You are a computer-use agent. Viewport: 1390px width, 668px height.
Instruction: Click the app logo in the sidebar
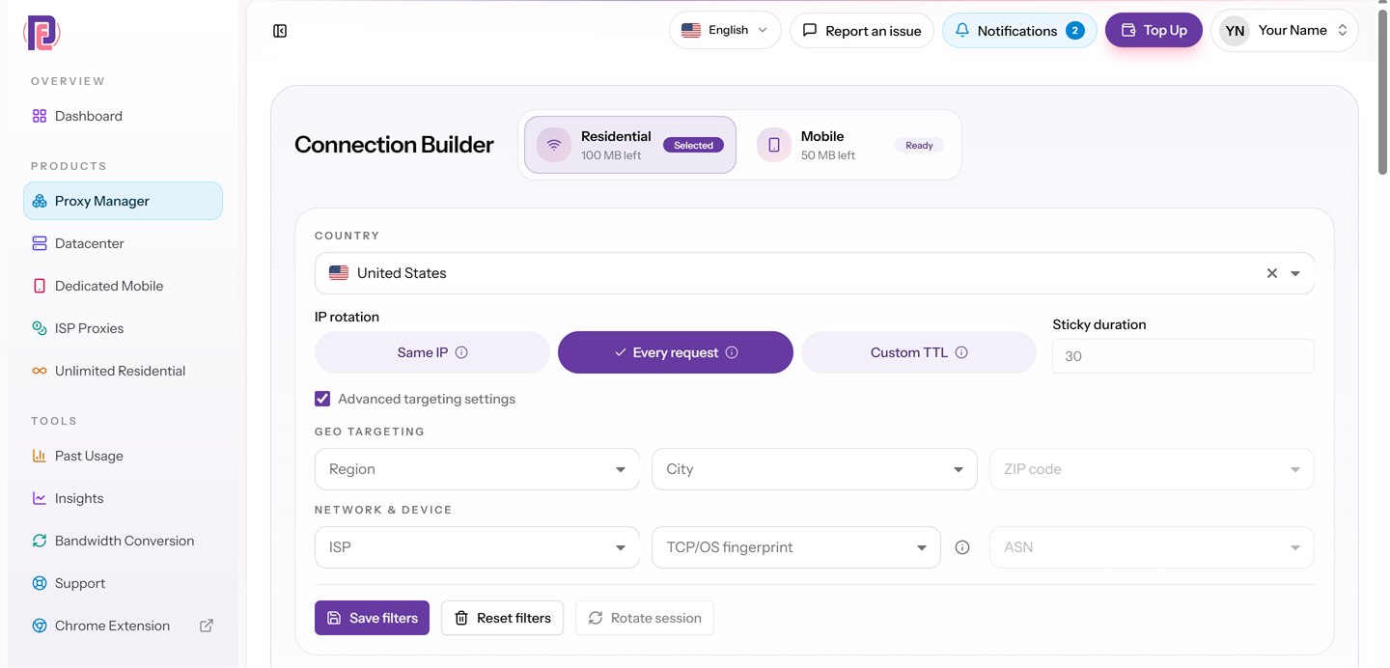[x=42, y=32]
